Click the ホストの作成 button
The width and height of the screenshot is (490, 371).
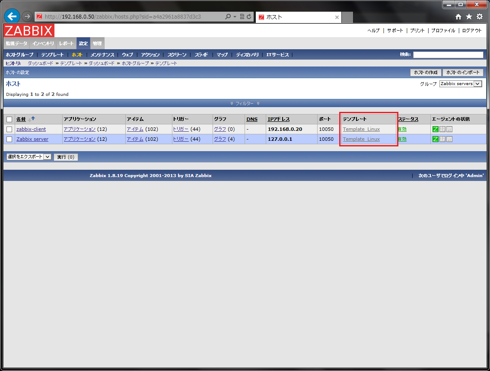426,73
